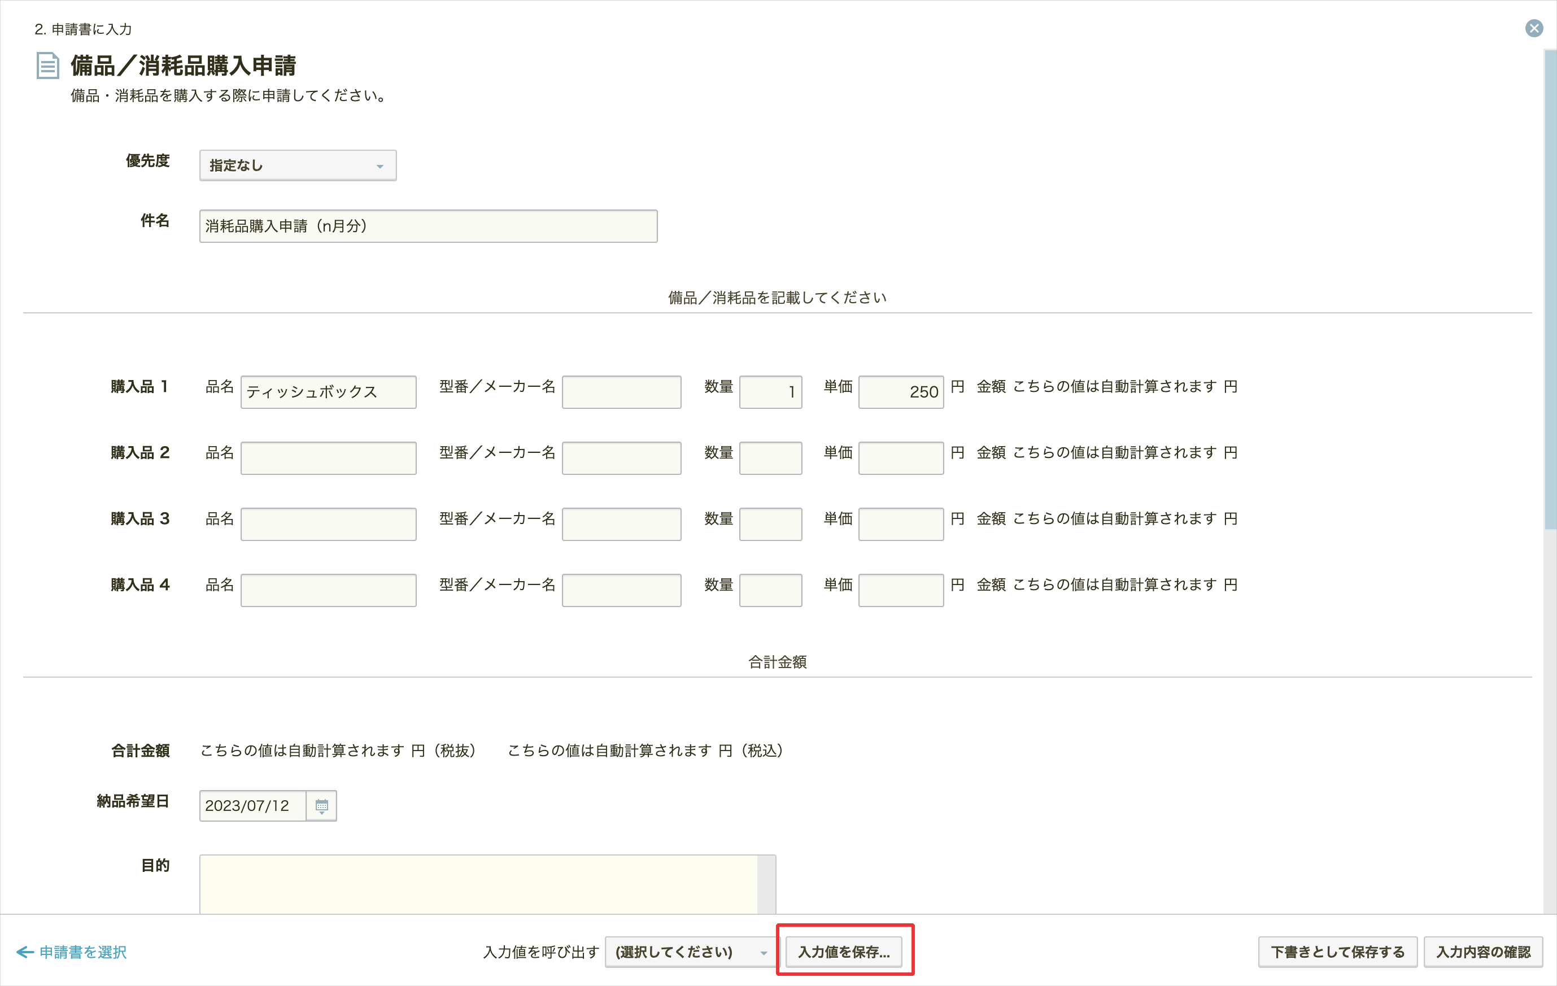The image size is (1557, 986).
Task: Click the 購入品 1 型番／メーカー名 field
Action: (x=621, y=392)
